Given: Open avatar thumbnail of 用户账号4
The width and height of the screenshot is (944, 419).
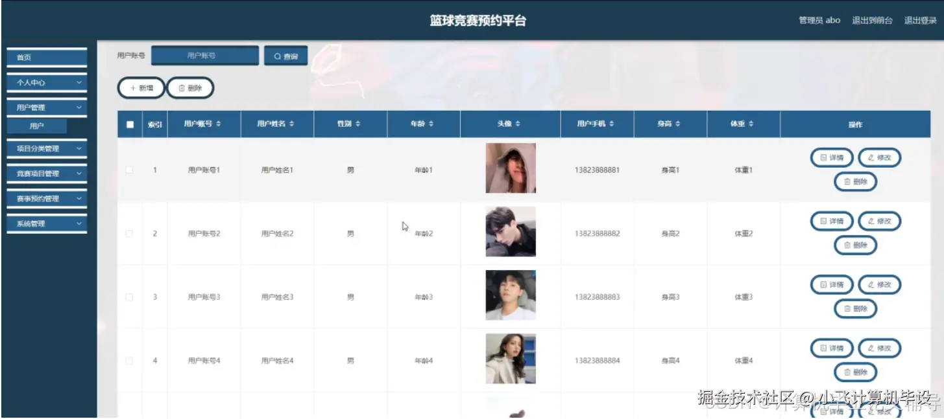Looking at the screenshot, I should coord(511,359).
